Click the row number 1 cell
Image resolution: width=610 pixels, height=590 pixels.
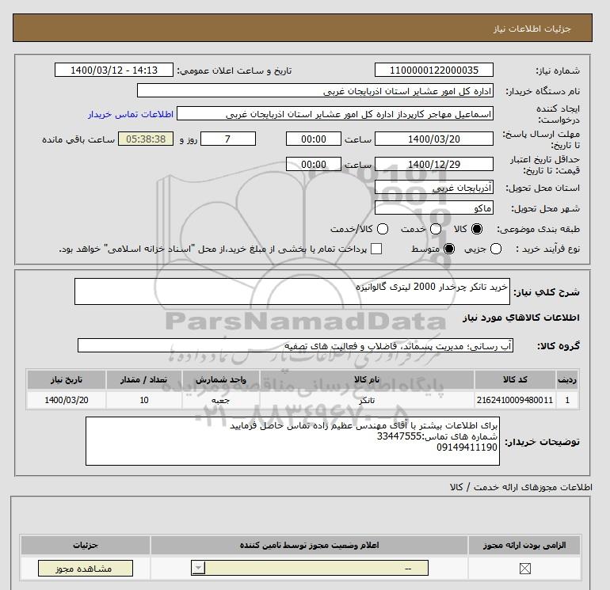click(567, 400)
